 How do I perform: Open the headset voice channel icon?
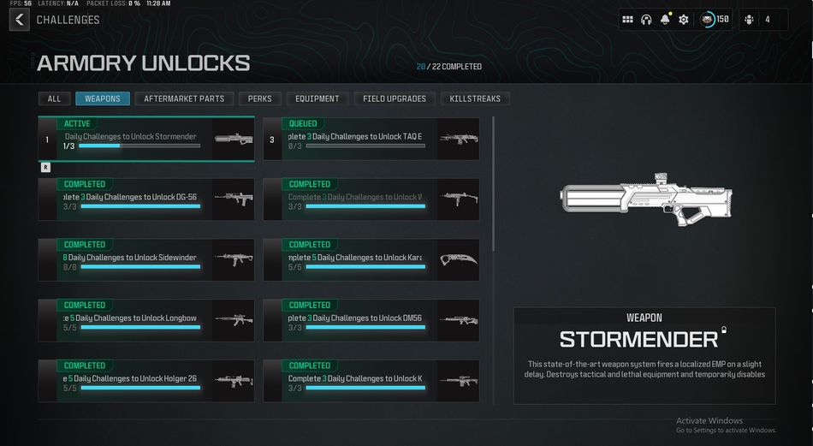pyautogui.click(x=646, y=20)
